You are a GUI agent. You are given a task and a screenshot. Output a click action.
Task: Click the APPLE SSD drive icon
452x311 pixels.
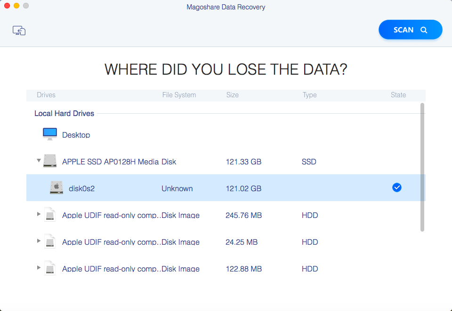pos(50,161)
